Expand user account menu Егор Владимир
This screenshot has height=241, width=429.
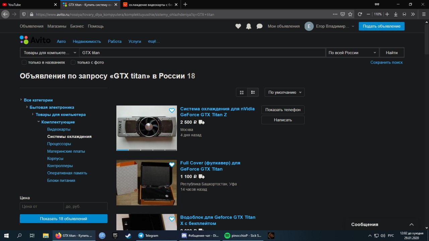[x=329, y=26]
